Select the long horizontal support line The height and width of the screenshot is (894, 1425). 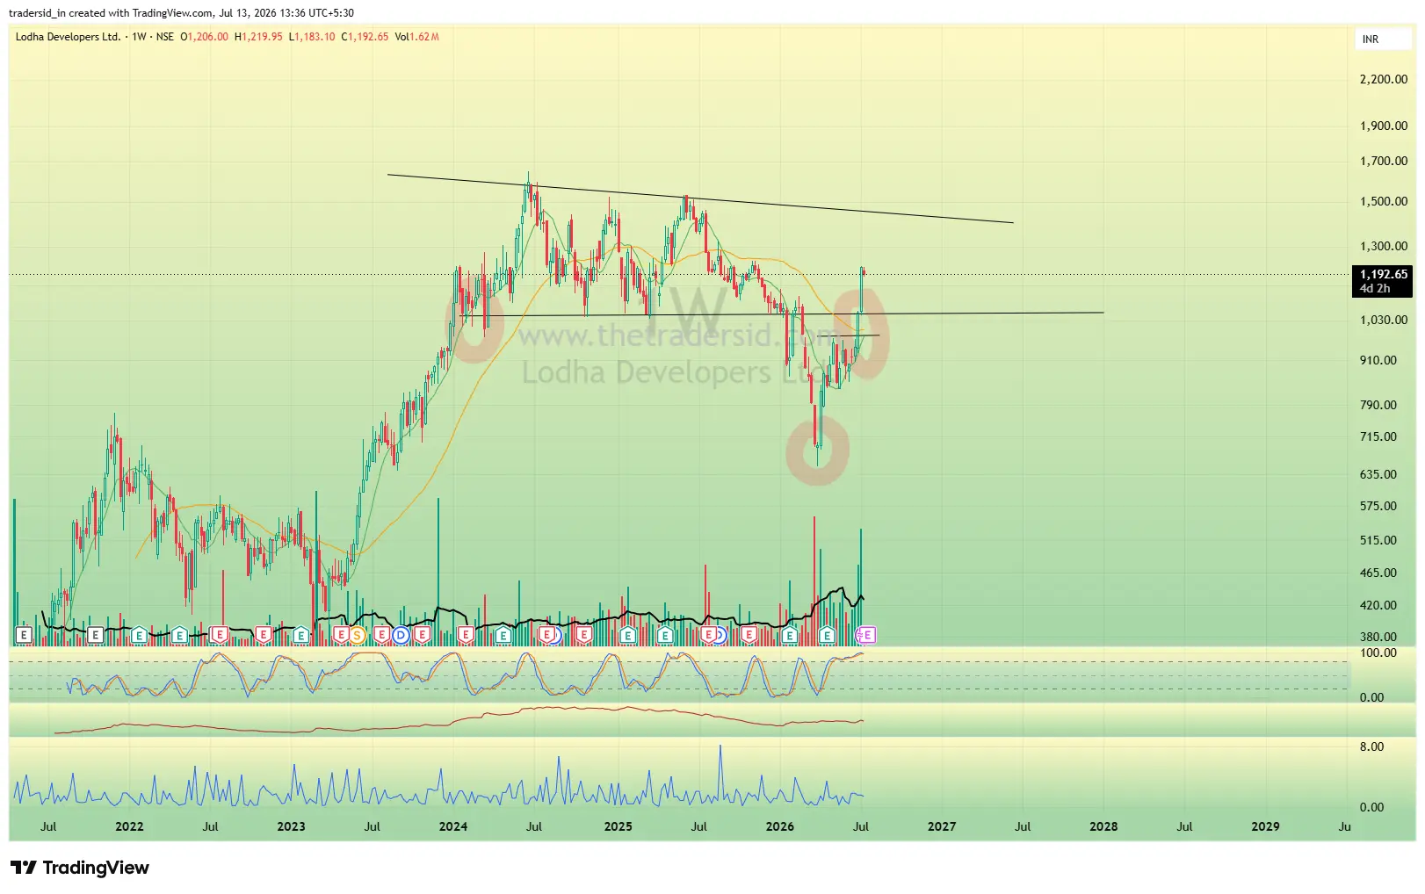click(x=782, y=314)
